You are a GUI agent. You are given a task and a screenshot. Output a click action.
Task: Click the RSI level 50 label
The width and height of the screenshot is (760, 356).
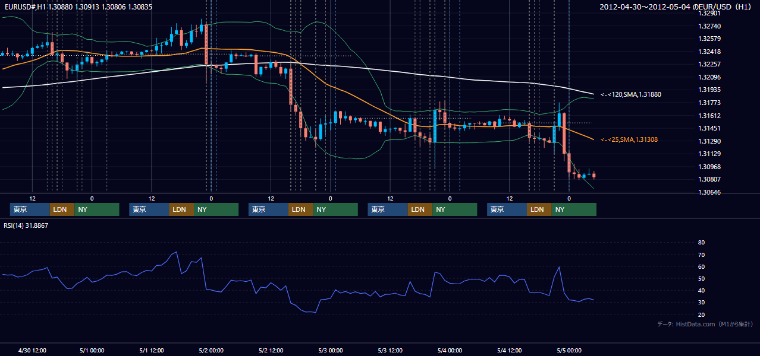(x=701, y=279)
